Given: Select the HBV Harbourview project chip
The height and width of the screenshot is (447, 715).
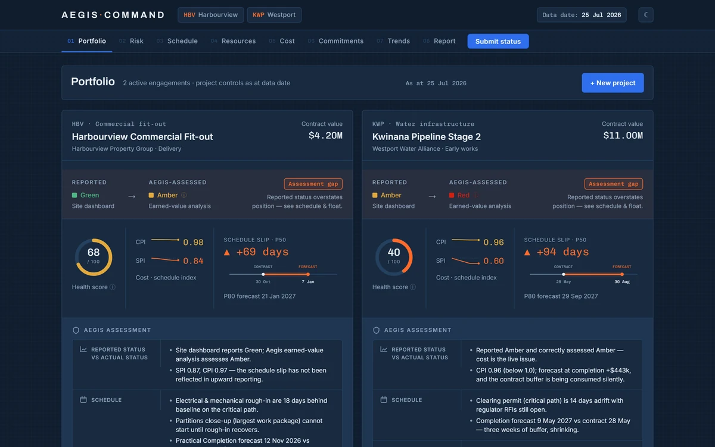Looking at the screenshot, I should (211, 15).
